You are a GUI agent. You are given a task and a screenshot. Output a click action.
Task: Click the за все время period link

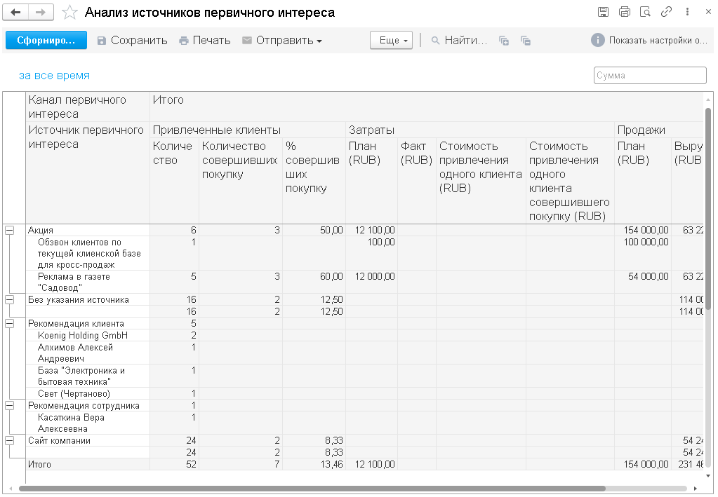click(x=54, y=76)
